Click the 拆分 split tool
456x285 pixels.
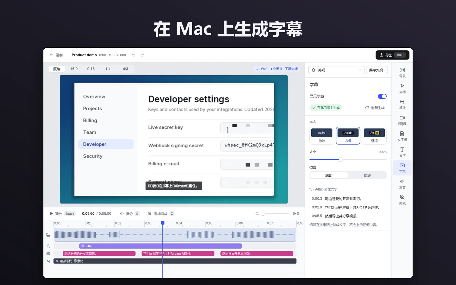(x=130, y=214)
